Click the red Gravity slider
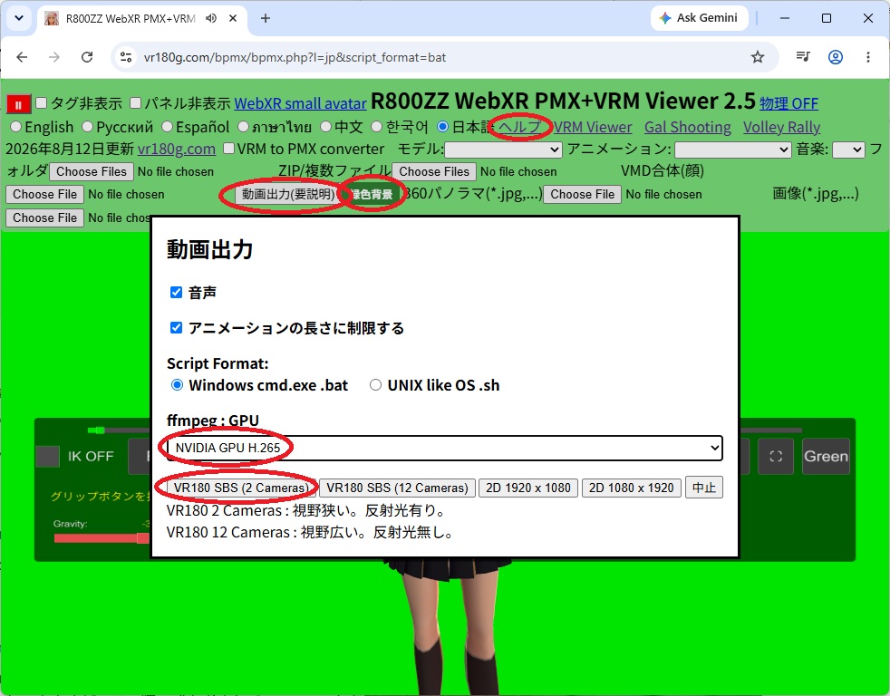Viewport: 890px width, 696px height. (101, 538)
